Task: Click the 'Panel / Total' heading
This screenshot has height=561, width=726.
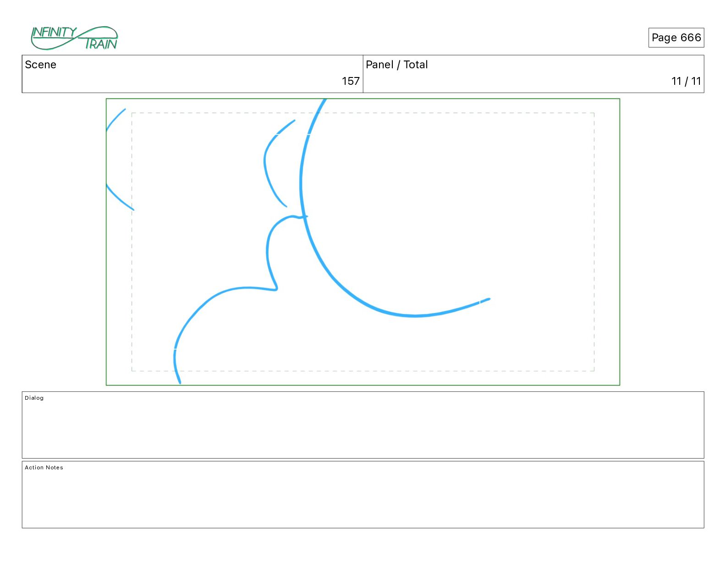Action: 397,65
